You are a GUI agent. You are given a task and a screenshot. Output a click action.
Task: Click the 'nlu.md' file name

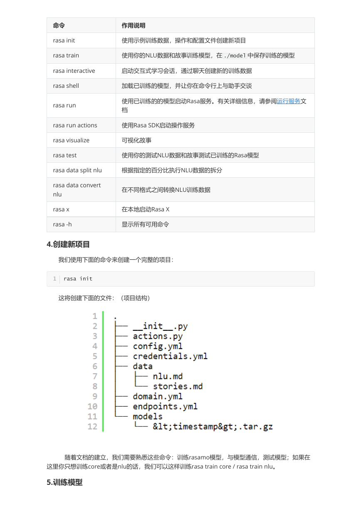pyautogui.click(x=168, y=376)
